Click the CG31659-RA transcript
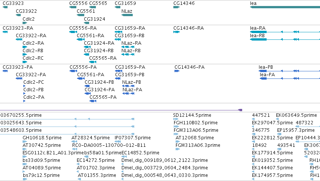Viewport: 320px width, 181px height. (130, 28)
